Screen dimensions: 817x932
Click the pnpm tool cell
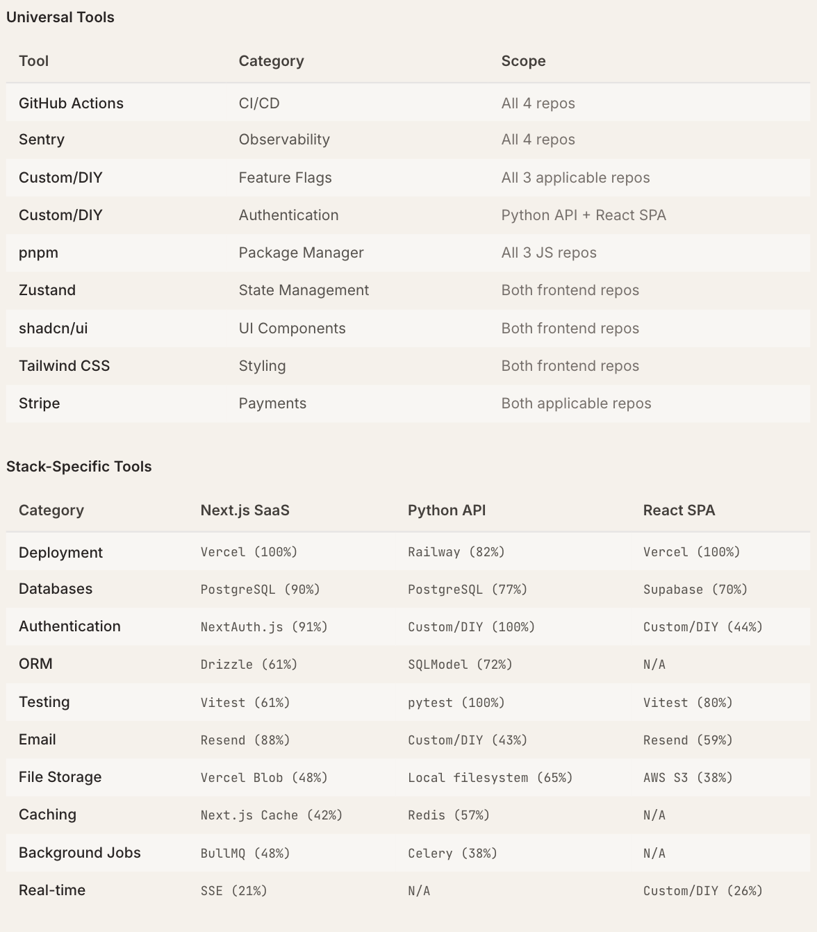tap(38, 253)
